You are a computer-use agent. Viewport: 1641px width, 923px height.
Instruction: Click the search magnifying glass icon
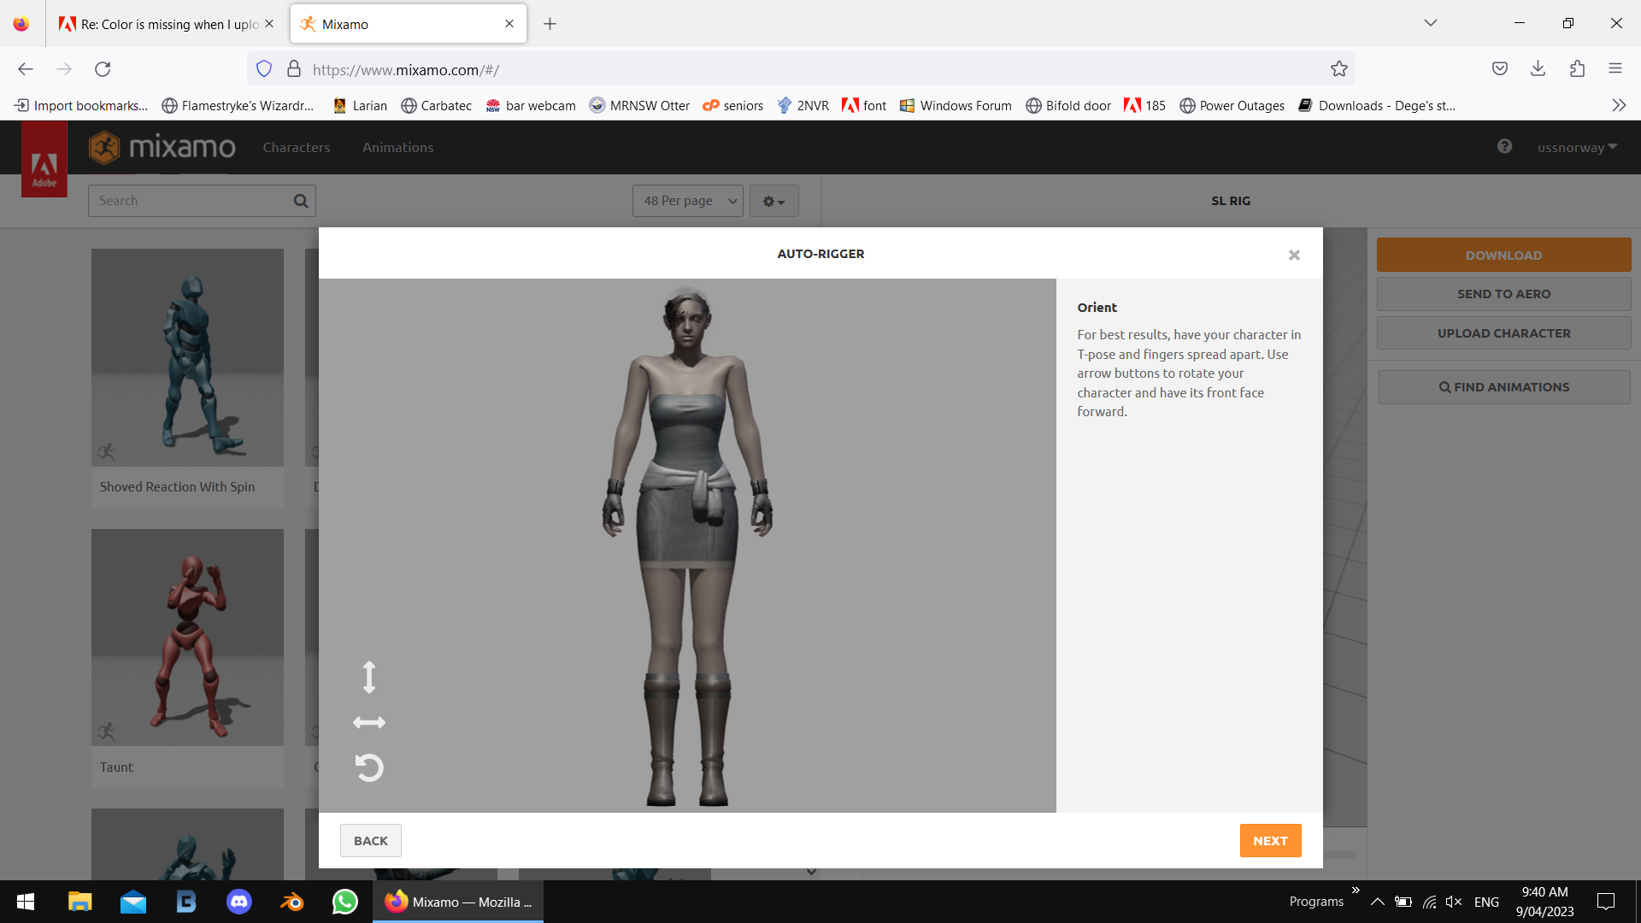[300, 200]
